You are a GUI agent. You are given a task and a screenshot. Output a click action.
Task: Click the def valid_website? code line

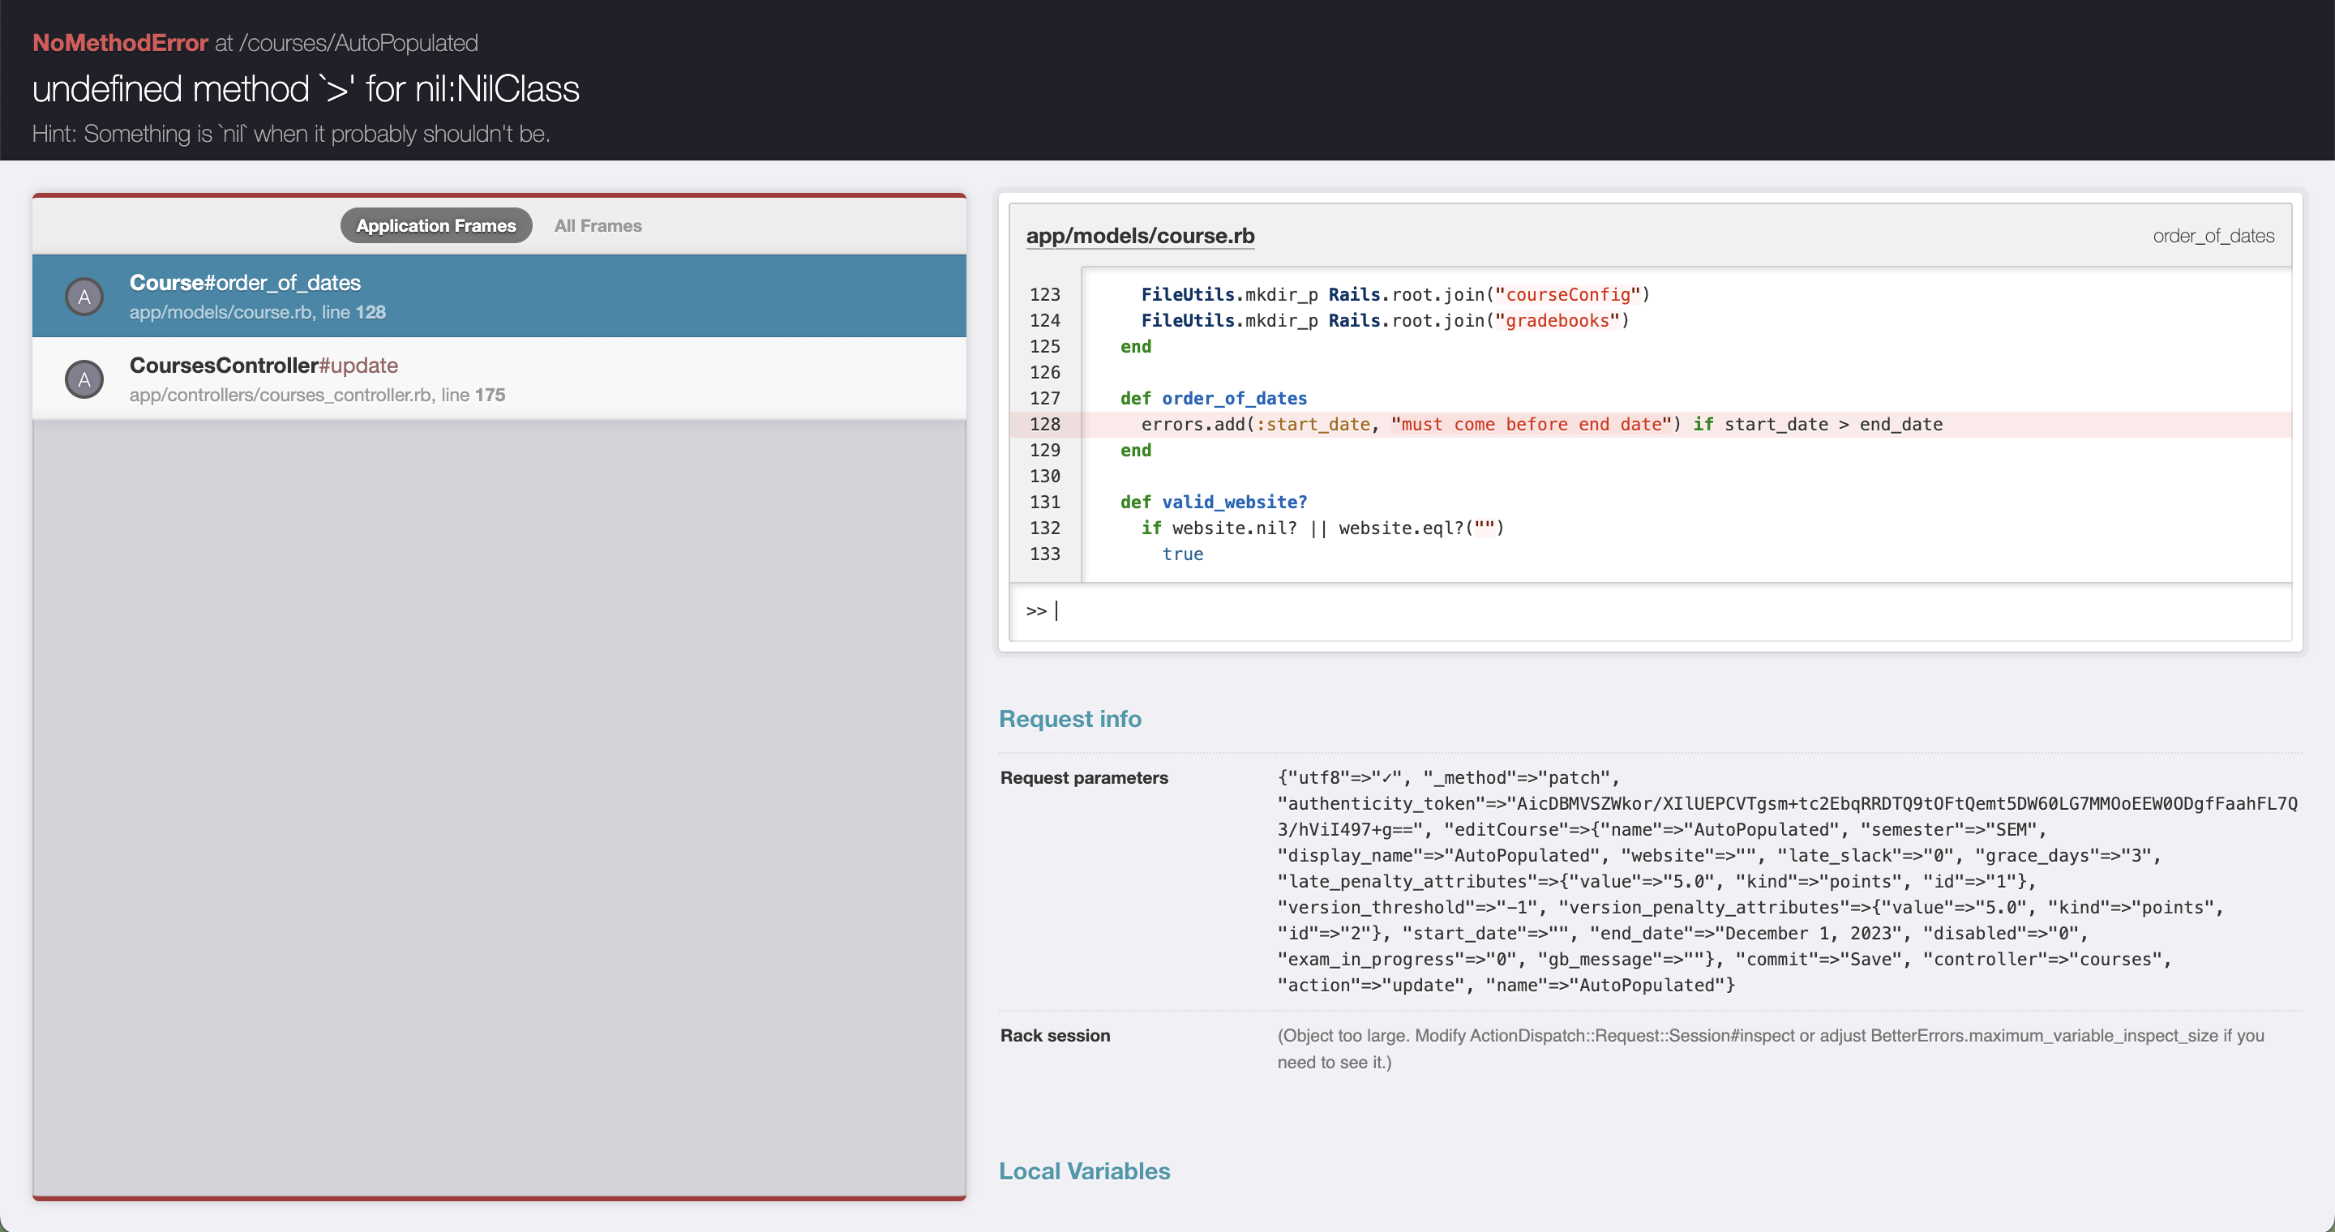click(1213, 502)
